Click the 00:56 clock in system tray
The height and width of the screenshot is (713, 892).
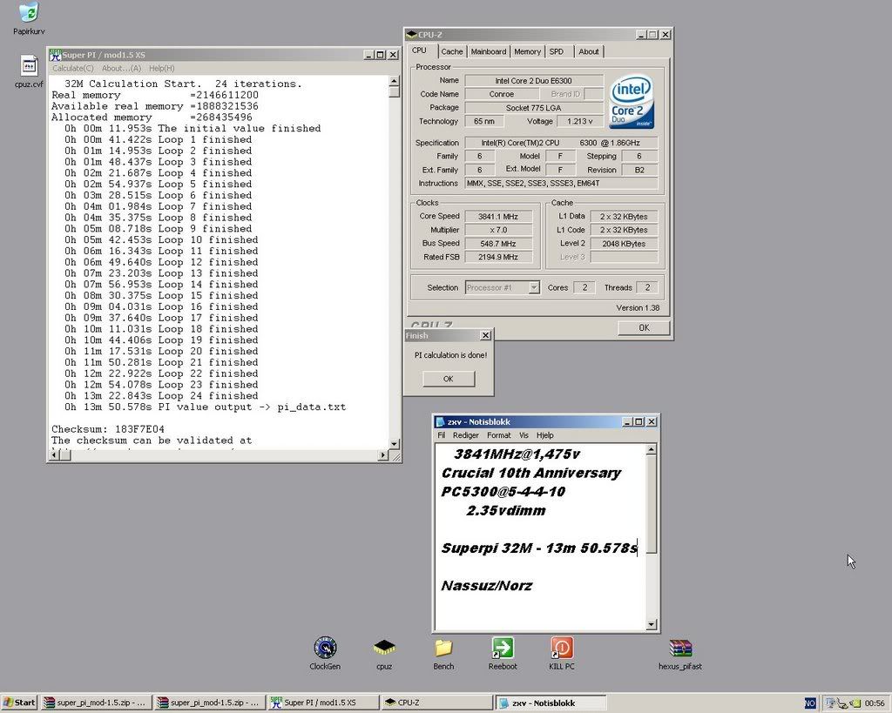875,703
